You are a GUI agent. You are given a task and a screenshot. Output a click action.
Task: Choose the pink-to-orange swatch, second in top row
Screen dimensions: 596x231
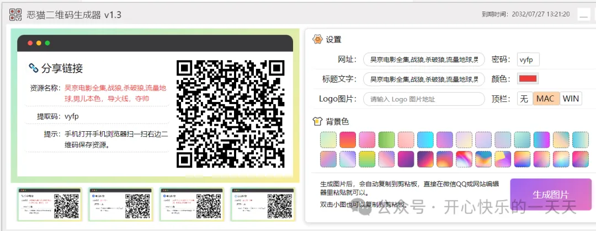pos(348,139)
